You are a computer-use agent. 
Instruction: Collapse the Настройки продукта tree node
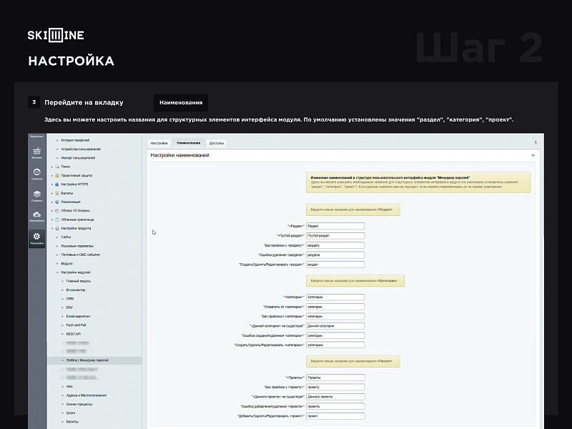tap(52, 229)
